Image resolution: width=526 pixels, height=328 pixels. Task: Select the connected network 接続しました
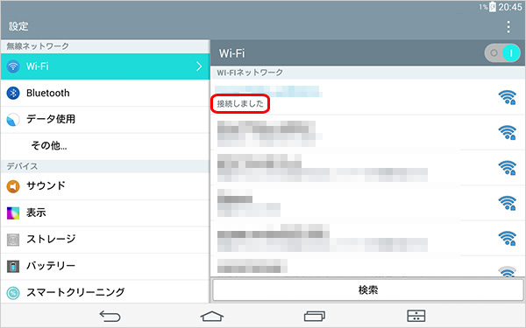coord(367,97)
